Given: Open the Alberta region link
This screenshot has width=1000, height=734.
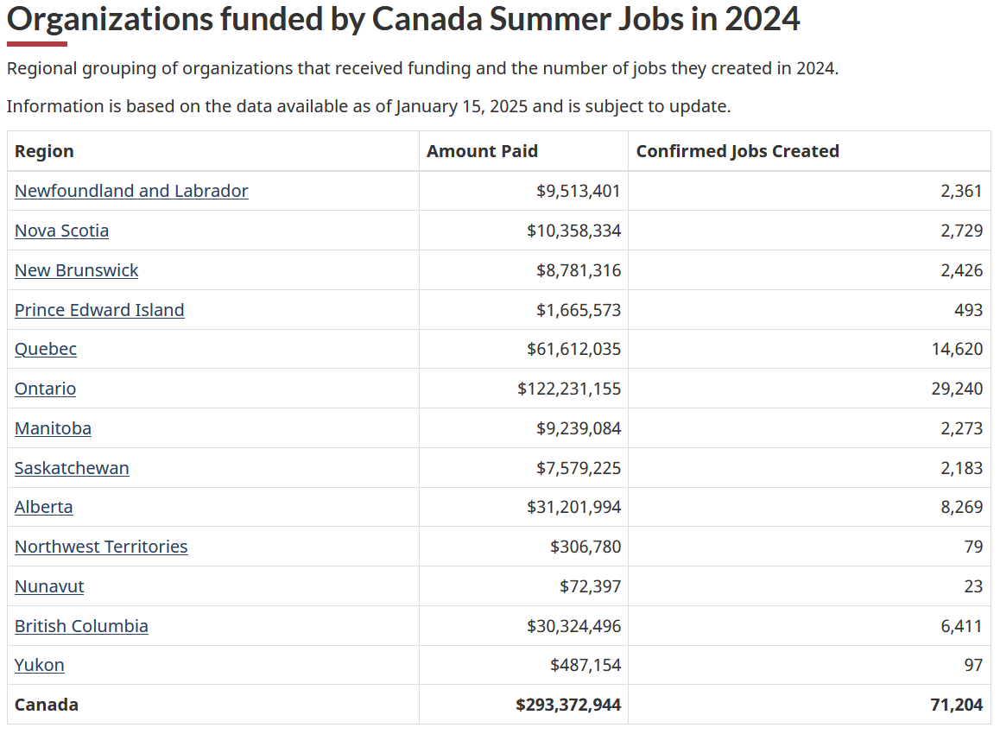Looking at the screenshot, I should coord(43,507).
